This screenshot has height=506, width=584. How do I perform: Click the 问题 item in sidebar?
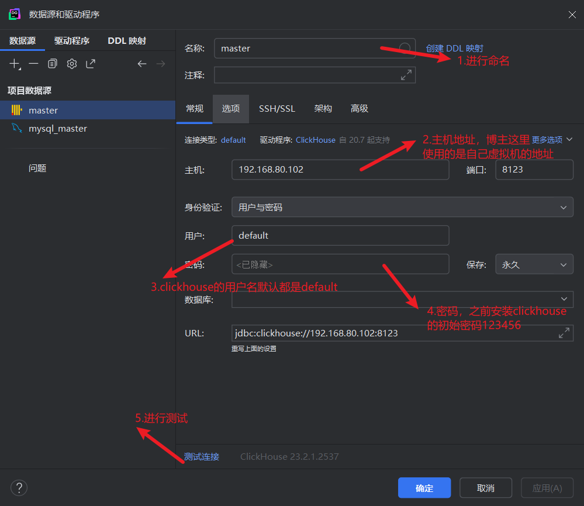(37, 168)
